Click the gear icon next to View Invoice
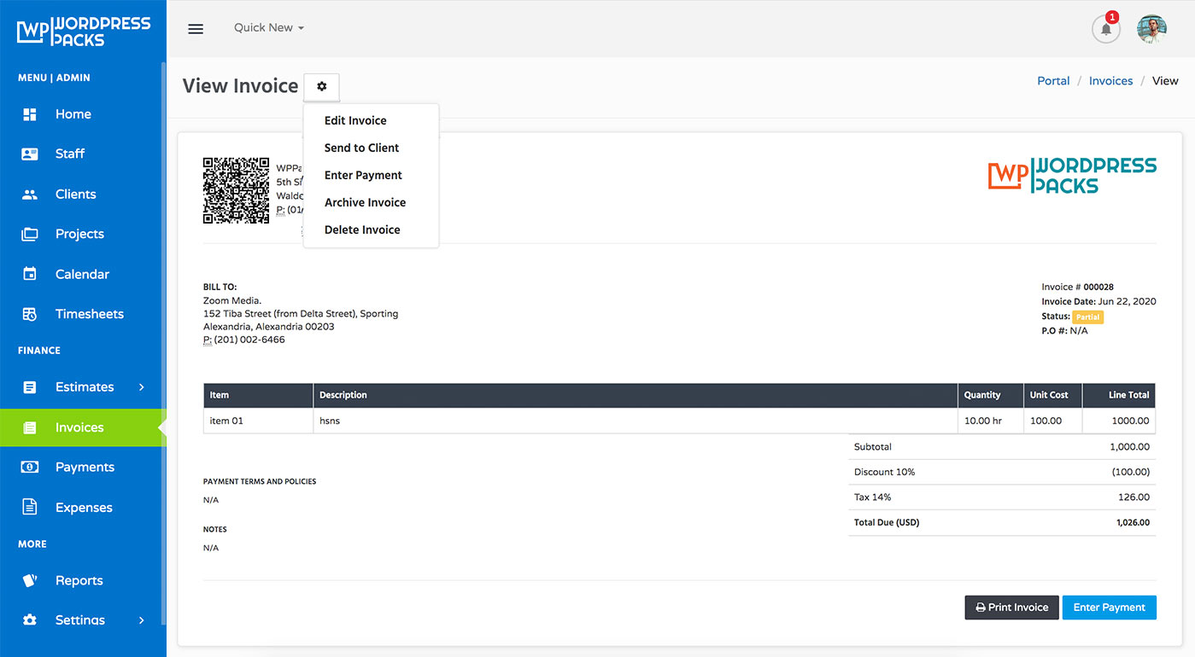This screenshot has height=657, width=1195. click(x=321, y=86)
